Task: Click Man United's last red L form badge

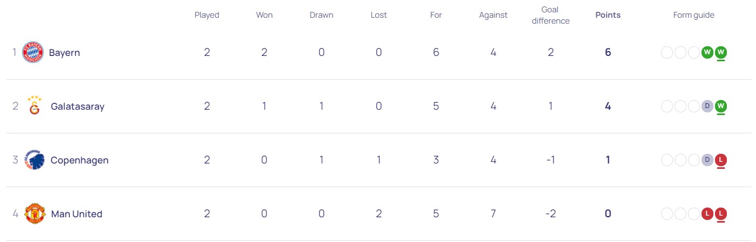Action: (721, 214)
